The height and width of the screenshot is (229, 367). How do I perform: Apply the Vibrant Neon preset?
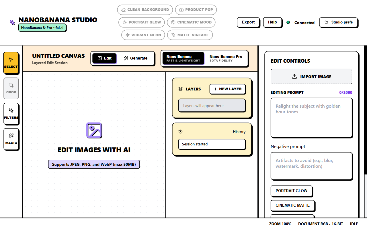(x=143, y=35)
